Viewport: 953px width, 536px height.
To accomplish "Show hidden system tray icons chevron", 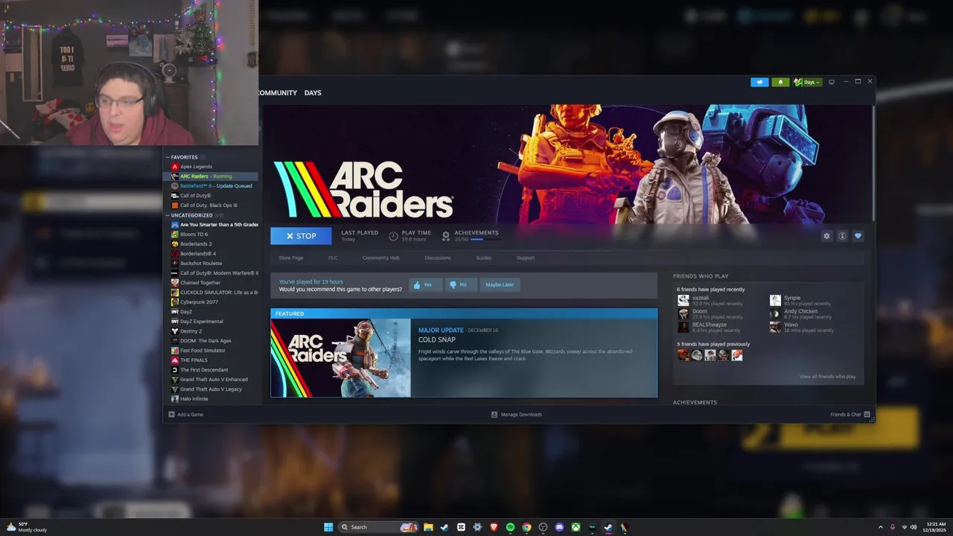I will pos(881,527).
